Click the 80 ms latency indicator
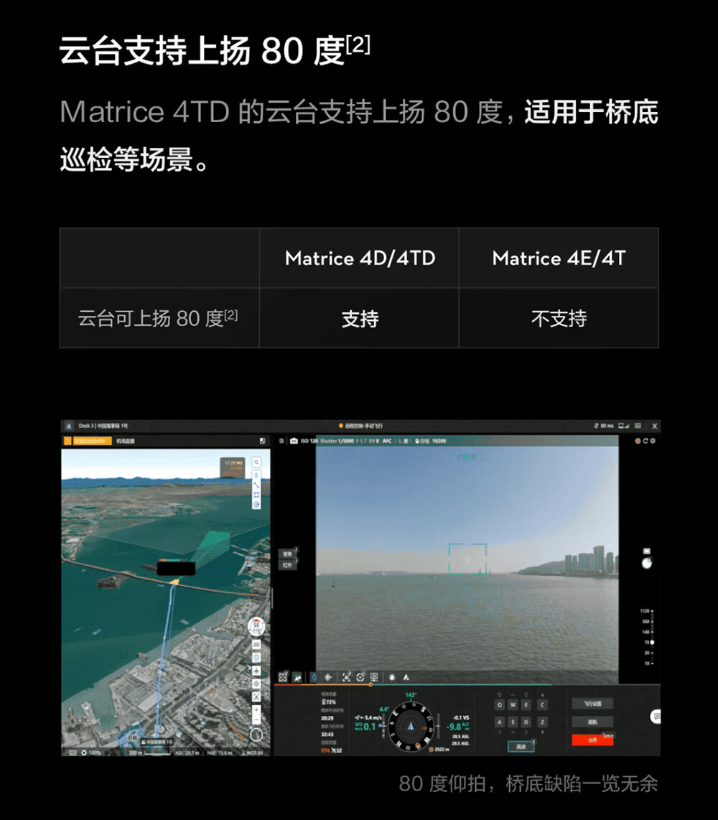This screenshot has height=820, width=718. tap(604, 426)
